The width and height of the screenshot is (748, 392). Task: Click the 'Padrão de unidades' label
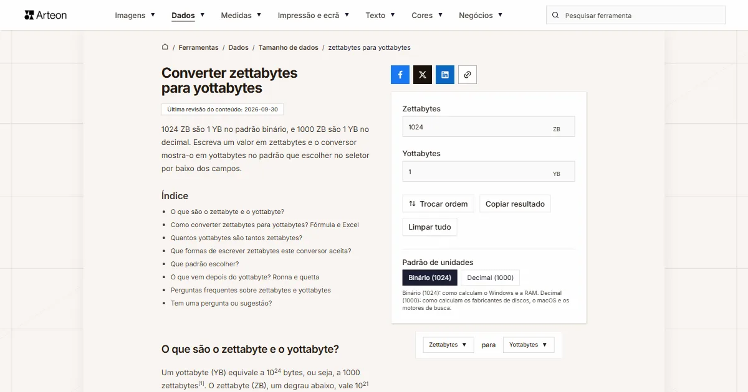tap(438, 263)
